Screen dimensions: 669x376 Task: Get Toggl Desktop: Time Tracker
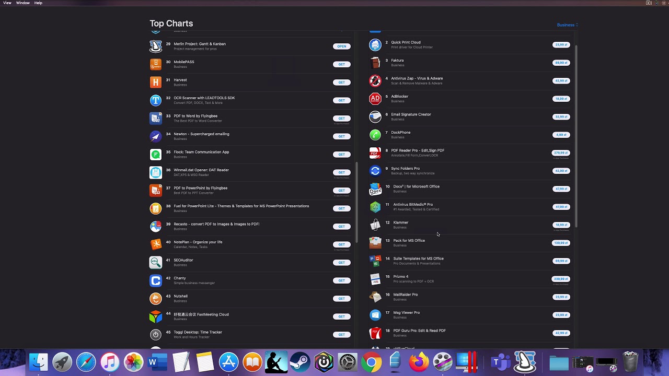pos(341,335)
